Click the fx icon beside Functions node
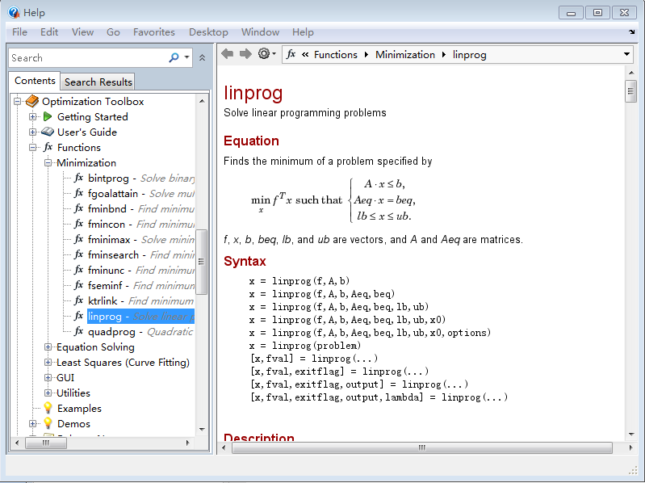Viewport: 645px width, 483px height. [48, 147]
